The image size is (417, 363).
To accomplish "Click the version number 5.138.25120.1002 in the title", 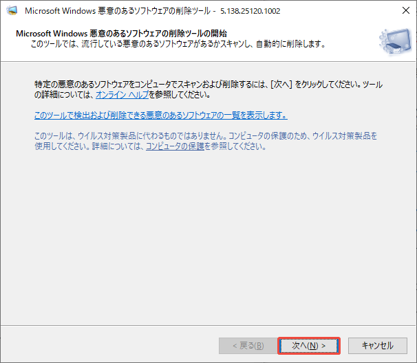I will click(250, 11).
